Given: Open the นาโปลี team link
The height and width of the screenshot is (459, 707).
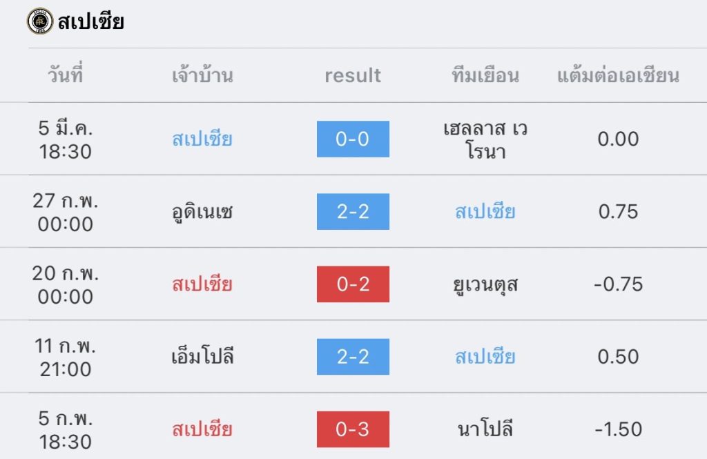Looking at the screenshot, I should point(485,429).
